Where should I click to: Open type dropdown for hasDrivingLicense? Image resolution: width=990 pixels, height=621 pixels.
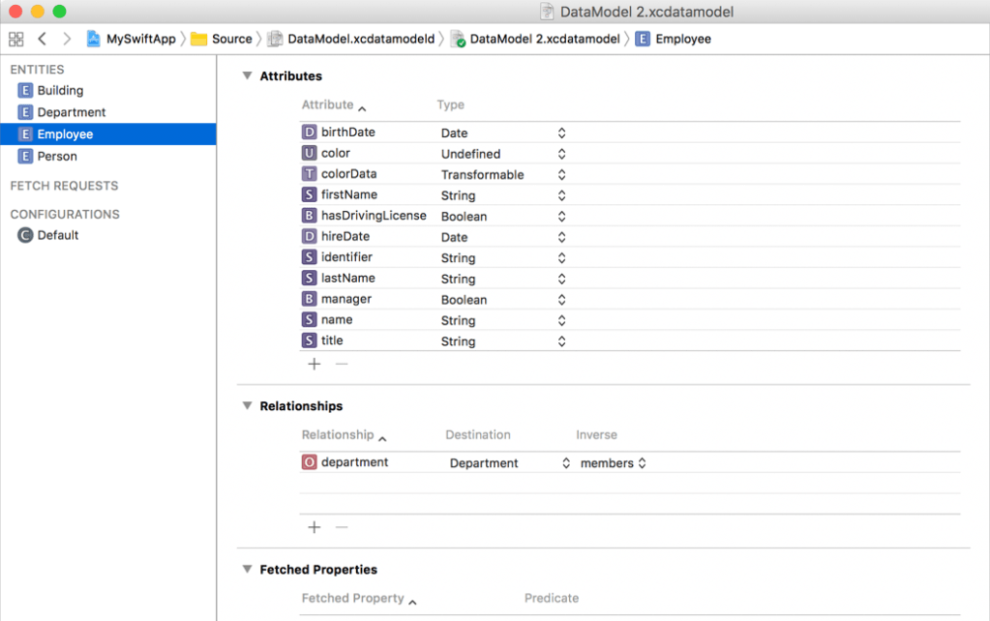pos(561,216)
